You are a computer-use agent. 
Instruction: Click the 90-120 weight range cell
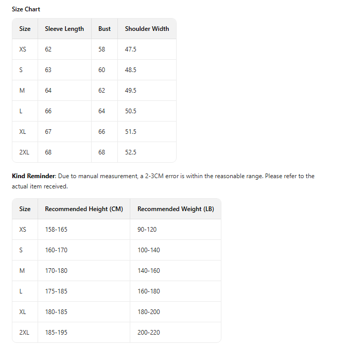[147, 230]
